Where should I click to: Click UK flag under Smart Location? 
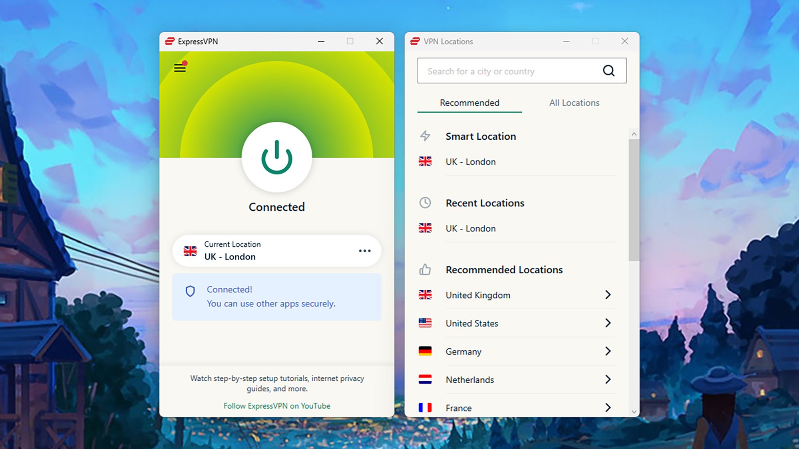click(425, 161)
